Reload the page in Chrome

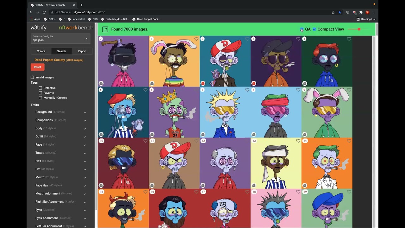click(44, 12)
